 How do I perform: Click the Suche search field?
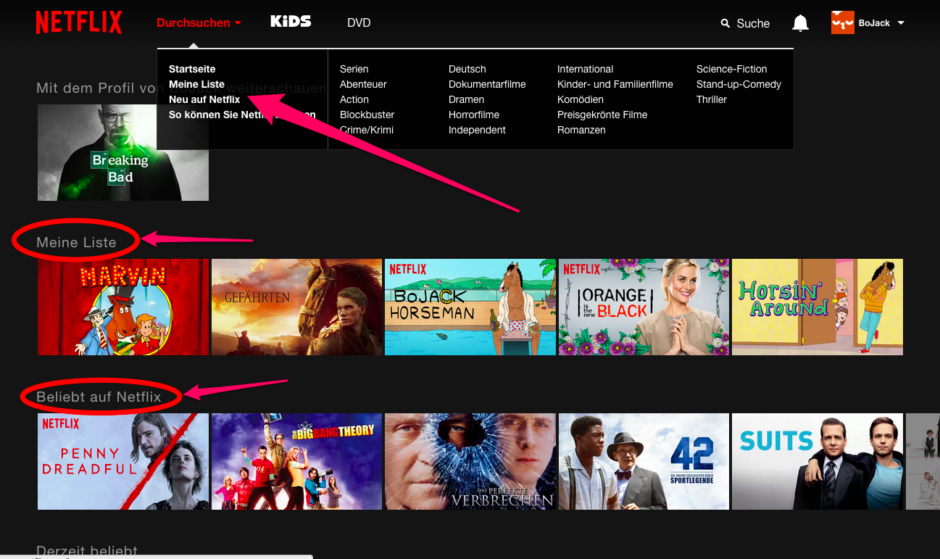click(x=753, y=23)
